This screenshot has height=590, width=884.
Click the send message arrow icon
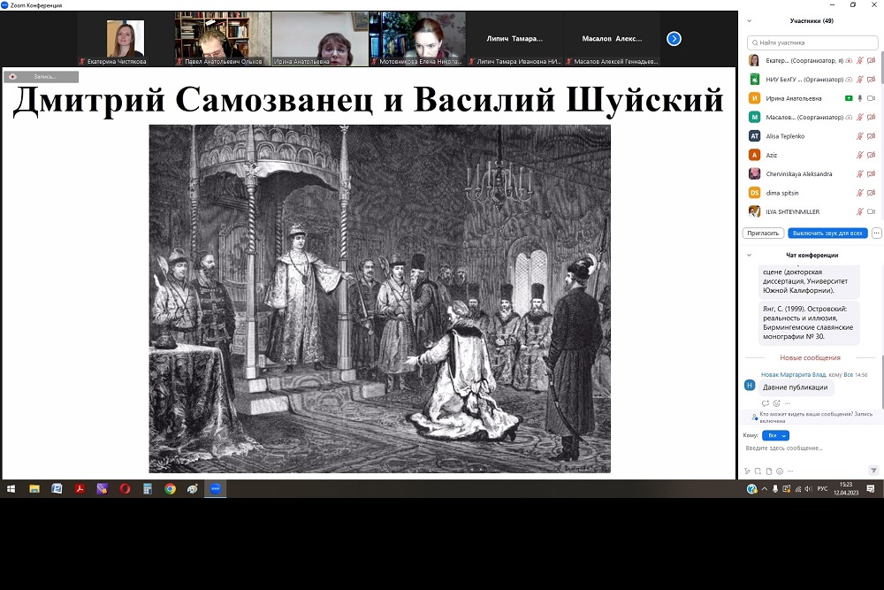873,471
